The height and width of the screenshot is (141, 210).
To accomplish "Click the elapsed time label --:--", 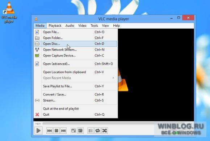I will 38,124.
